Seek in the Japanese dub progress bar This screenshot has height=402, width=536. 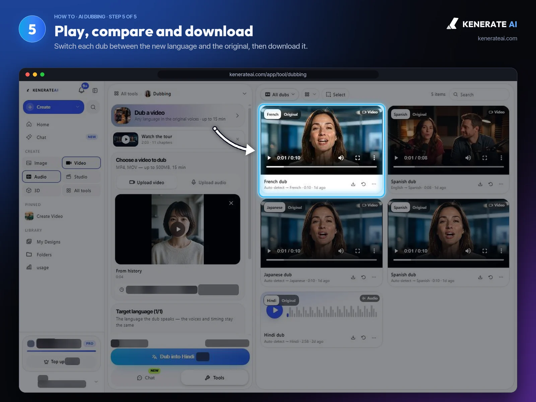tap(322, 260)
